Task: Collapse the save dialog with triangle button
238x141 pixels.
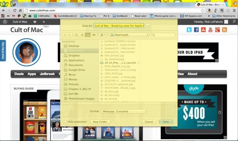Action: coord(148,26)
